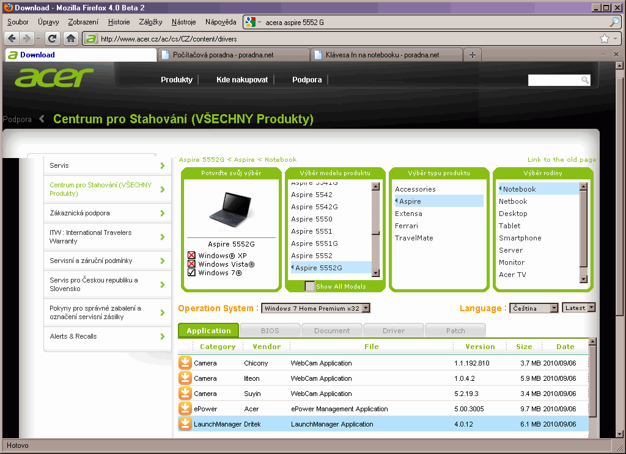The width and height of the screenshot is (626, 454).
Task: Go to the home page icon
Action: tap(71, 38)
